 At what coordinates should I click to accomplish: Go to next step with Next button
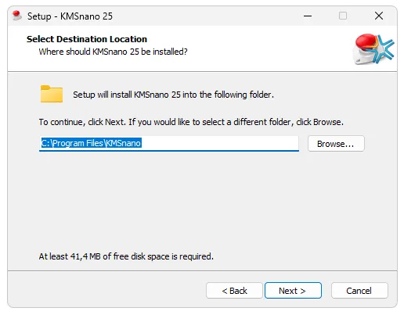(x=293, y=290)
